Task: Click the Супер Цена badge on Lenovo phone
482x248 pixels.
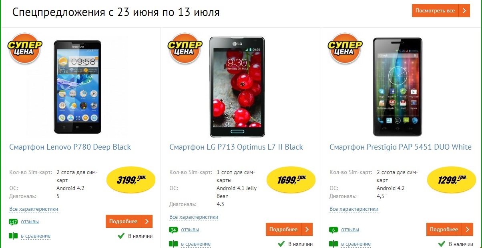Action: [24, 48]
